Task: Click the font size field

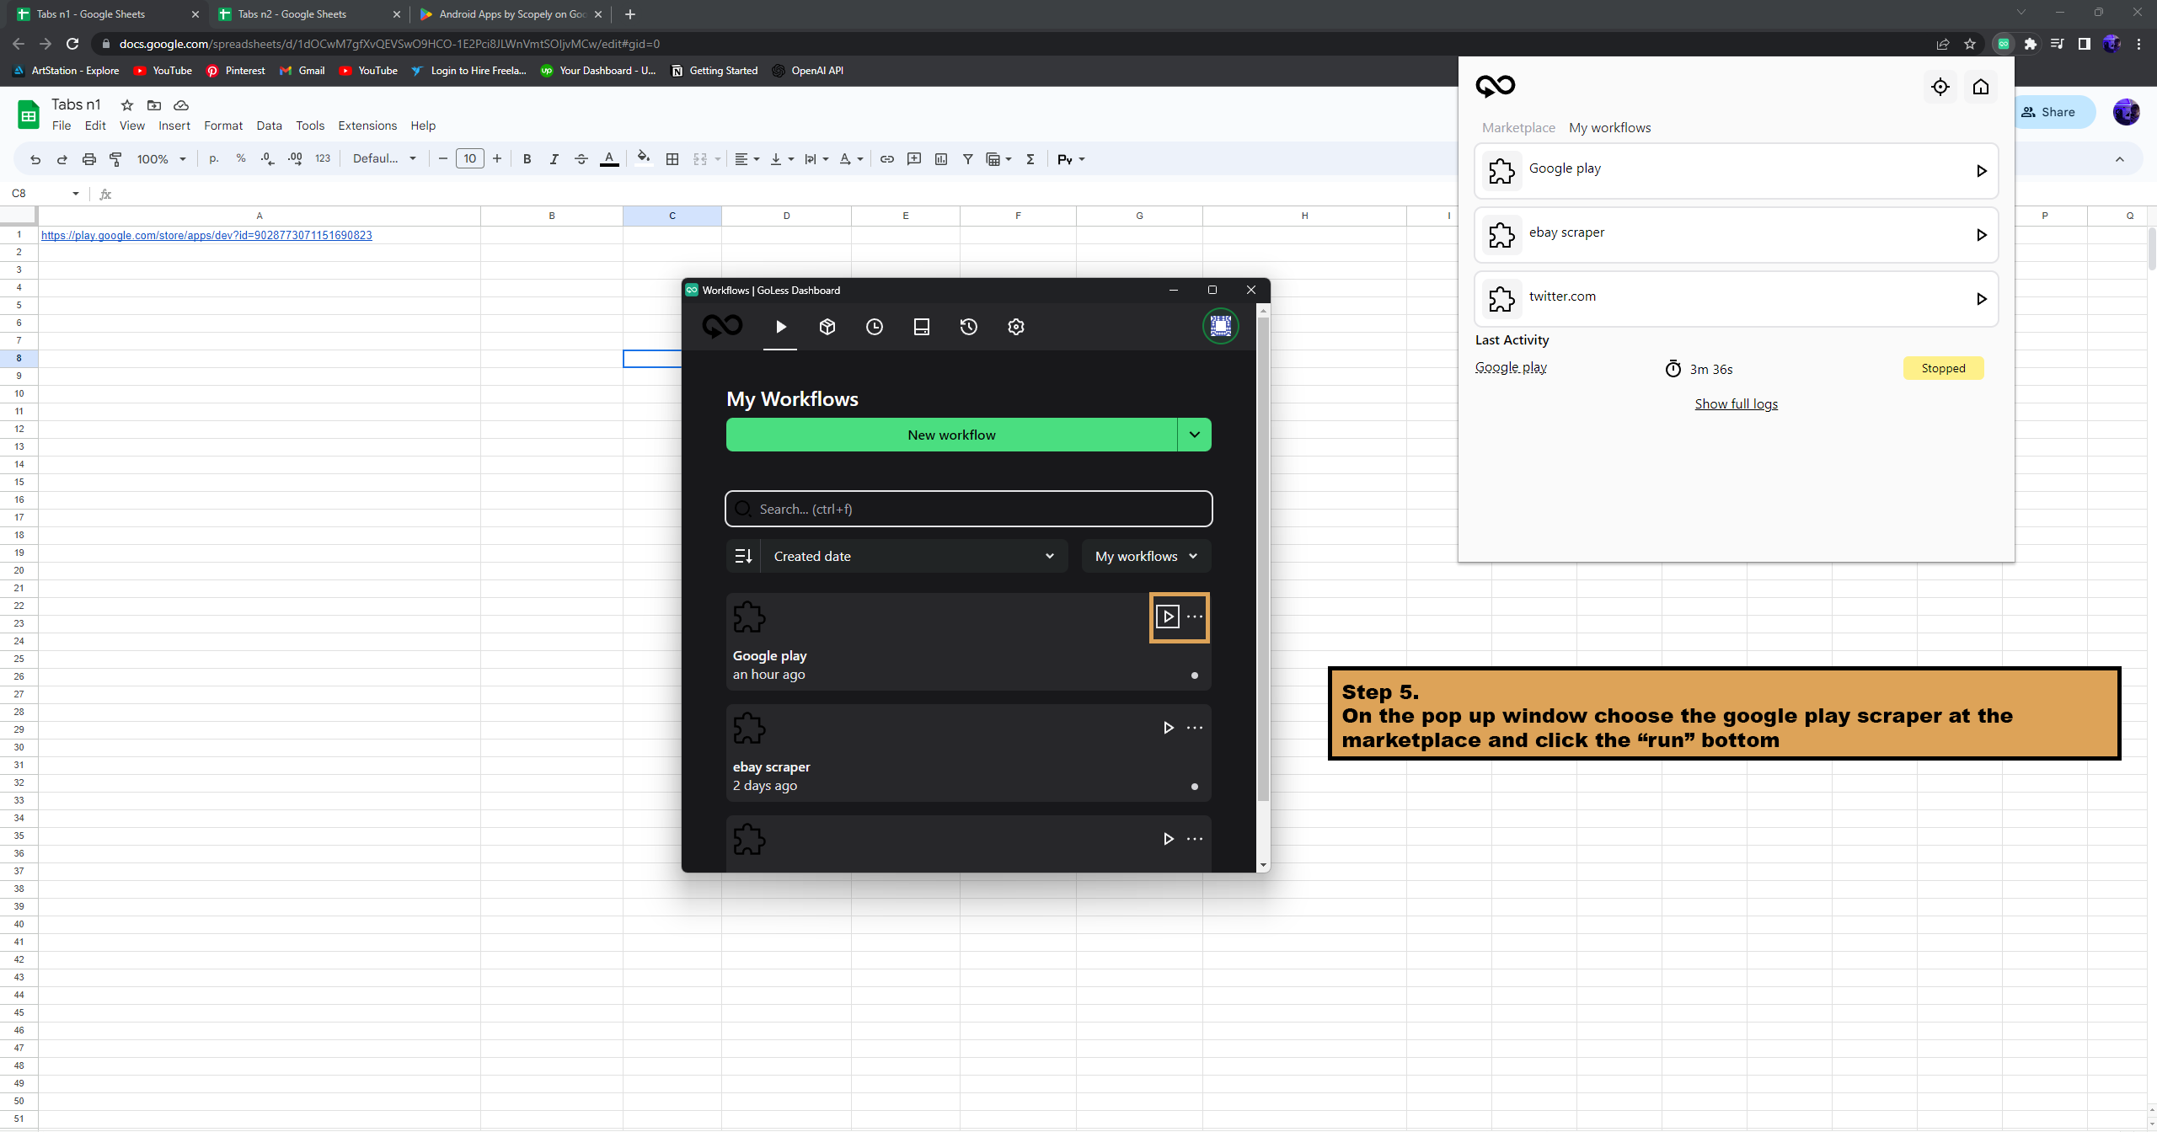Action: tap(470, 159)
